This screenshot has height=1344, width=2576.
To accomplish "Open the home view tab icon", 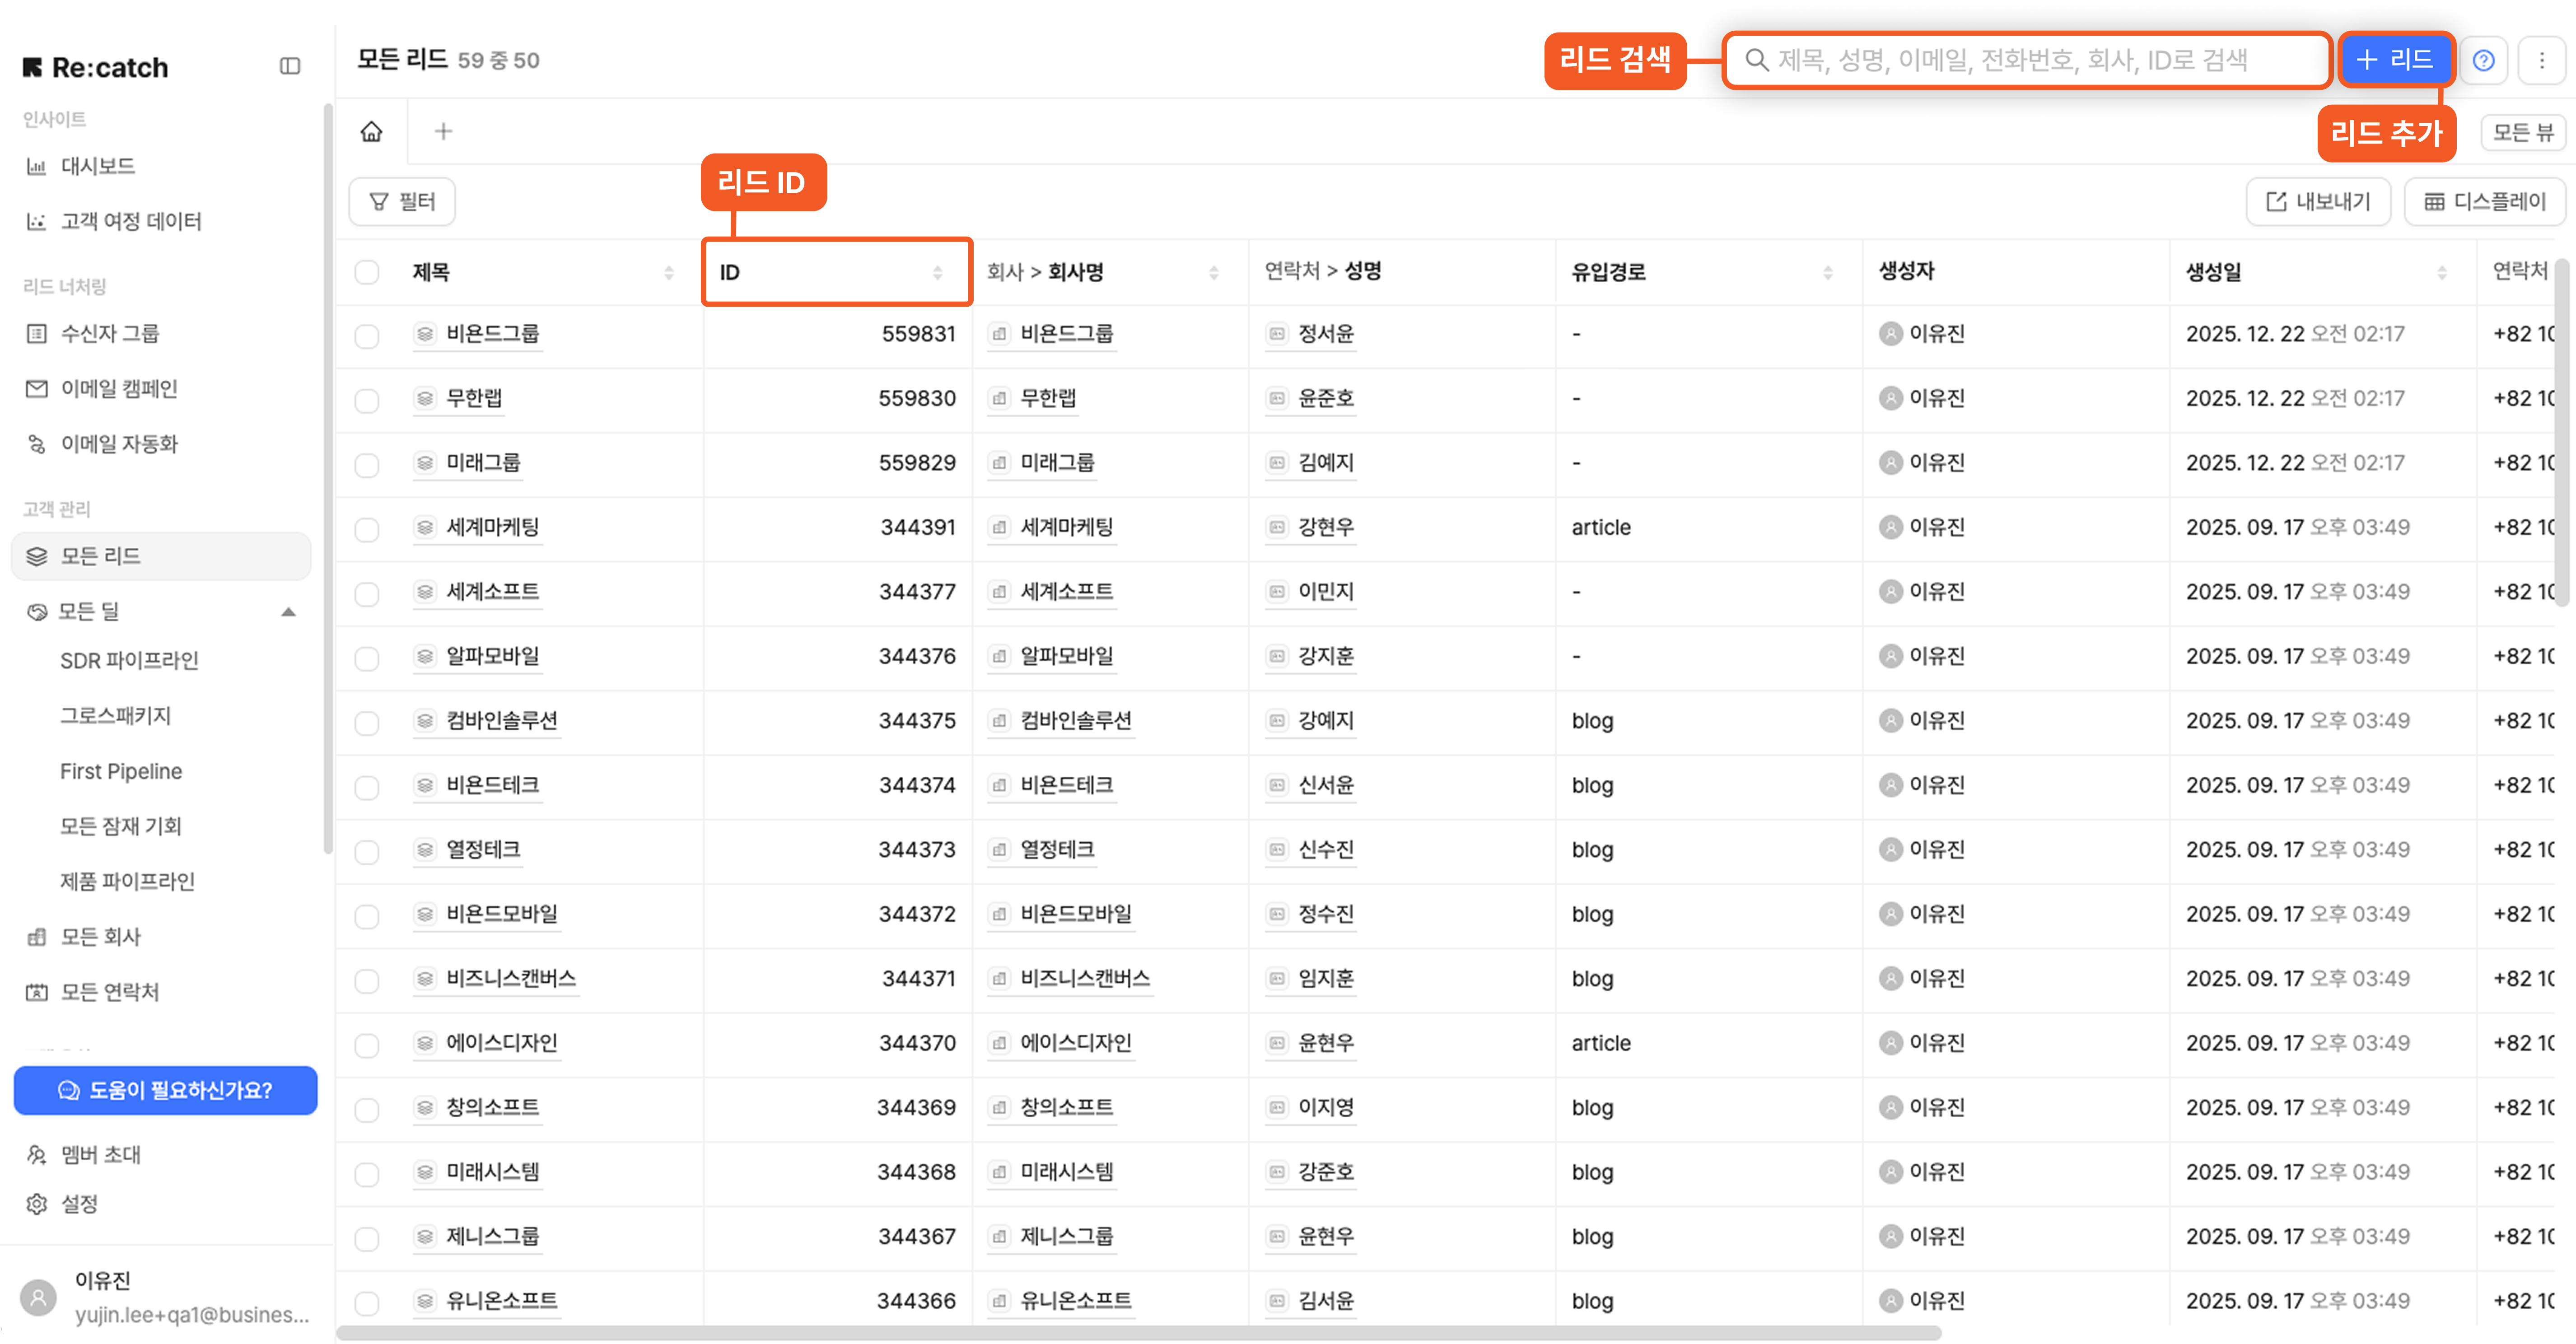I will [372, 131].
